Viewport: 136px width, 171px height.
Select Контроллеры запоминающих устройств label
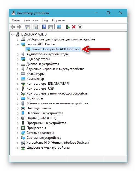click(57, 93)
